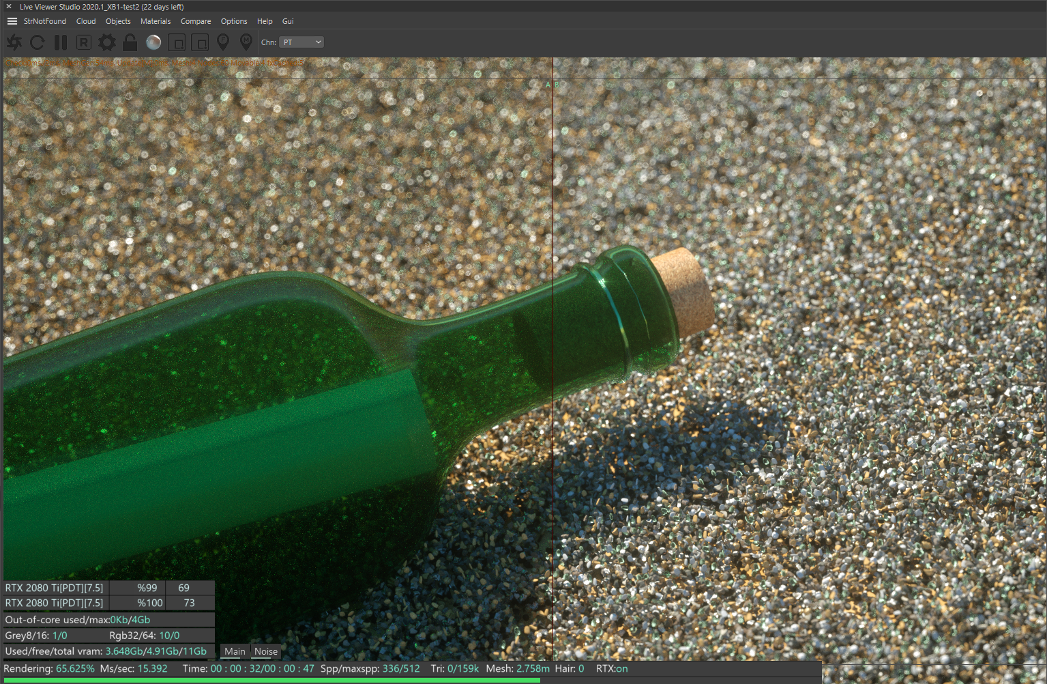Viewport: 1047px width, 684px height.
Task: Click the Mesh: 2.758m status text
Action: point(518,669)
